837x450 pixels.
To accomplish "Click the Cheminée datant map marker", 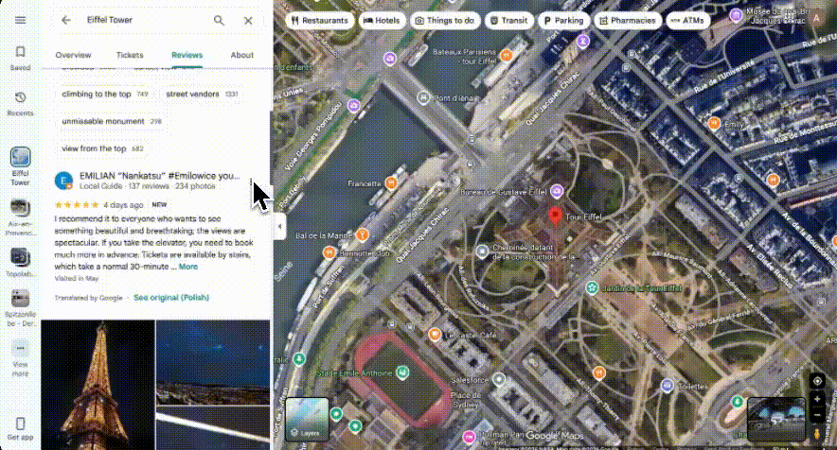I will pos(482,251).
